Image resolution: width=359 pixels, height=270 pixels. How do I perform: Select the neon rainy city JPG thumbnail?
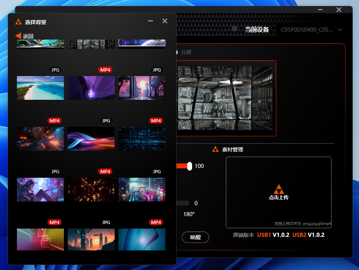[x=142, y=190]
